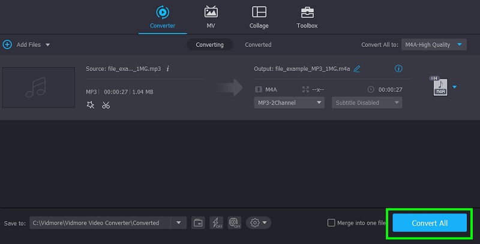This screenshot has width=480, height=244.
Task: Open the output folder icon
Action: pos(198,222)
